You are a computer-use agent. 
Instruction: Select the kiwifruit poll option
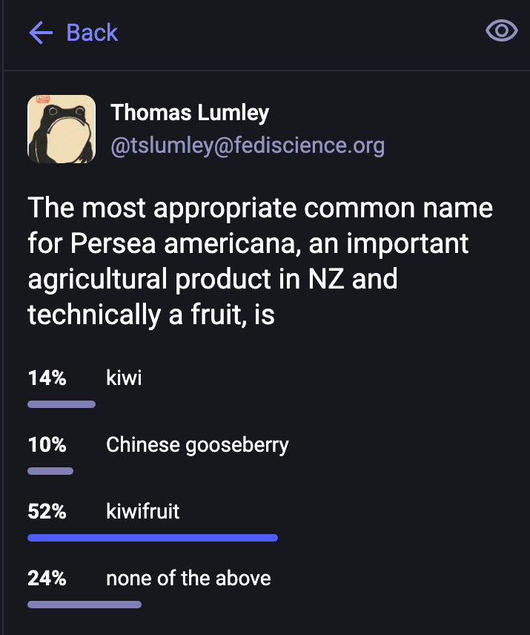pos(143,512)
